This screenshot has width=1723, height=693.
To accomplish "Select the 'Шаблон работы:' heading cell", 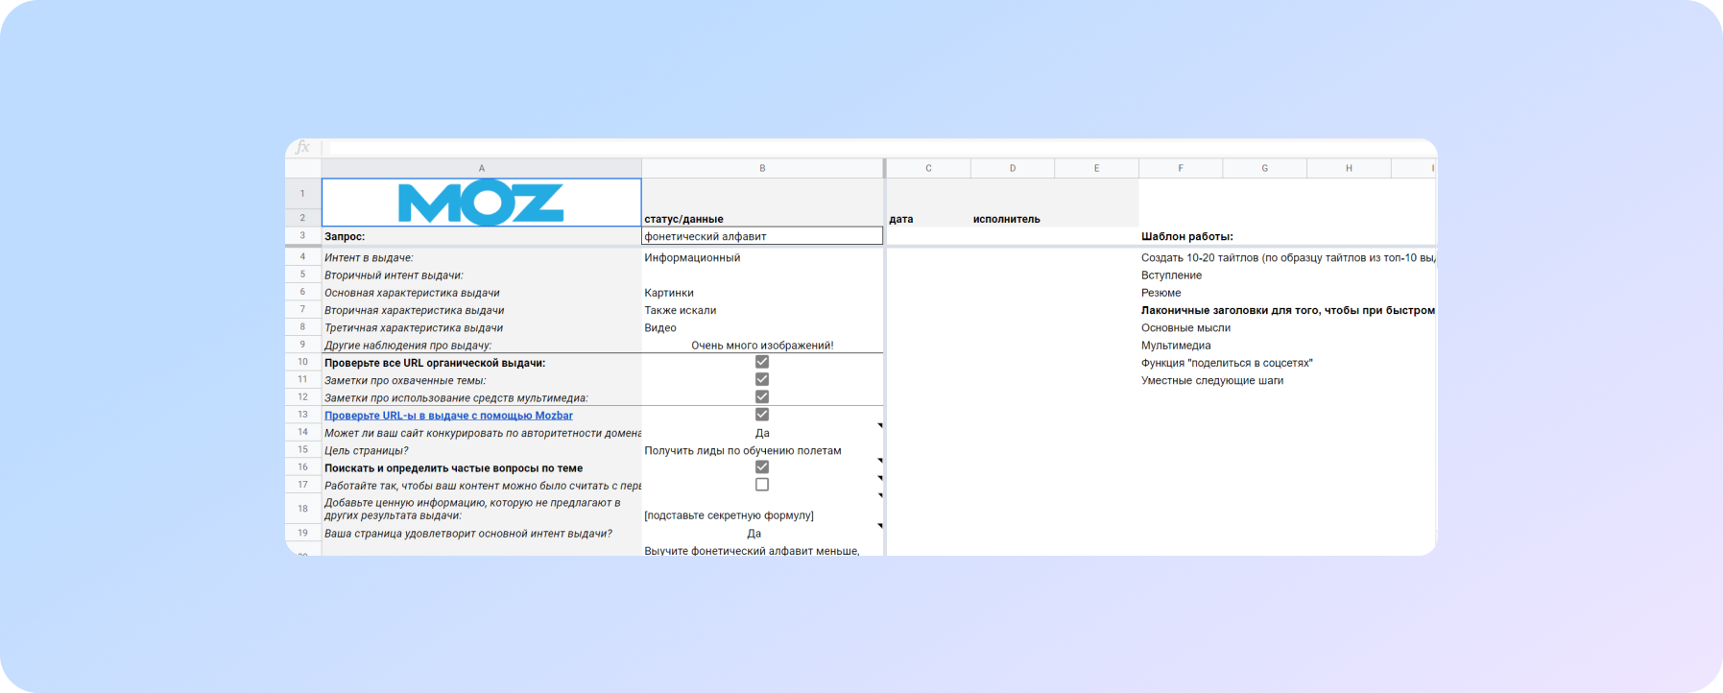I will pos(1186,236).
